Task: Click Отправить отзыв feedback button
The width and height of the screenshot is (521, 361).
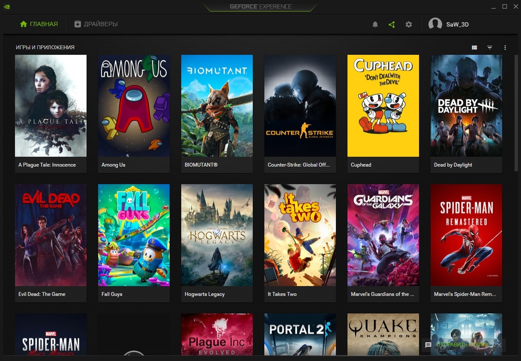Action: point(463,345)
